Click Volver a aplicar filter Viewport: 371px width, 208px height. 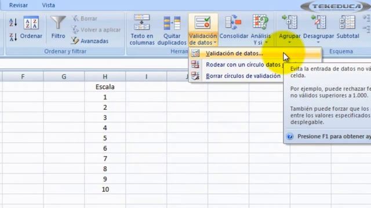tap(96, 29)
